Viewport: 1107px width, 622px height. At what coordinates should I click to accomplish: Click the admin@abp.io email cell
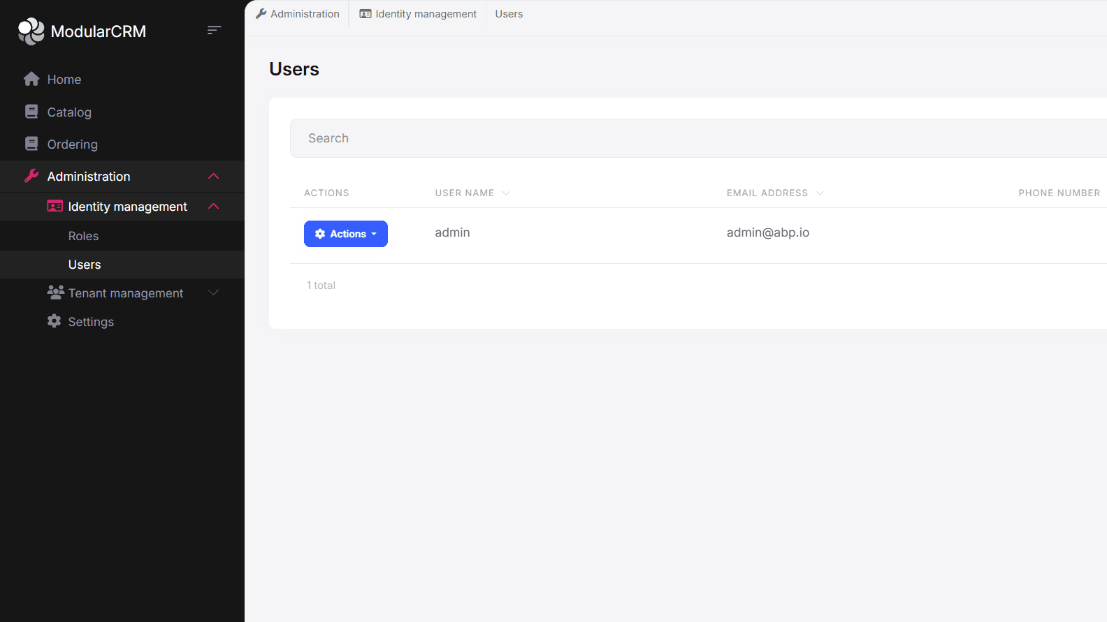768,232
